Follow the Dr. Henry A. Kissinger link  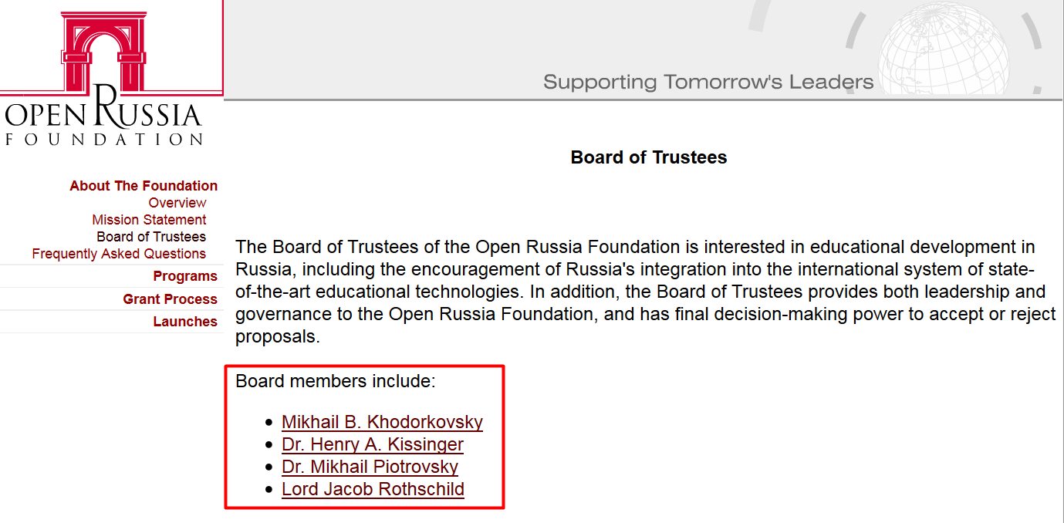(373, 444)
